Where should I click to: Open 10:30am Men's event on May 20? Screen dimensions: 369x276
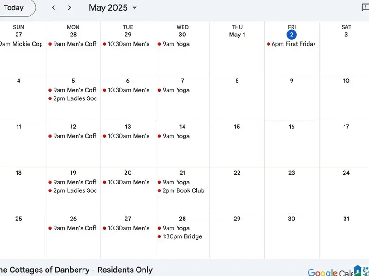coord(128,182)
